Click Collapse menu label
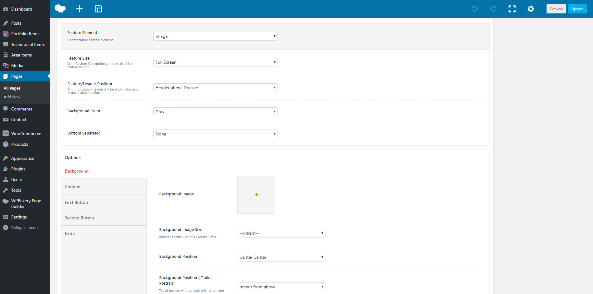The height and width of the screenshot is (294, 593). [x=24, y=228]
